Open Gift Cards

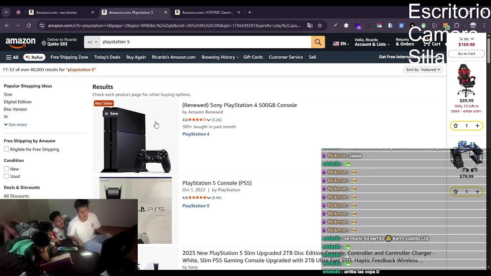pos(253,57)
